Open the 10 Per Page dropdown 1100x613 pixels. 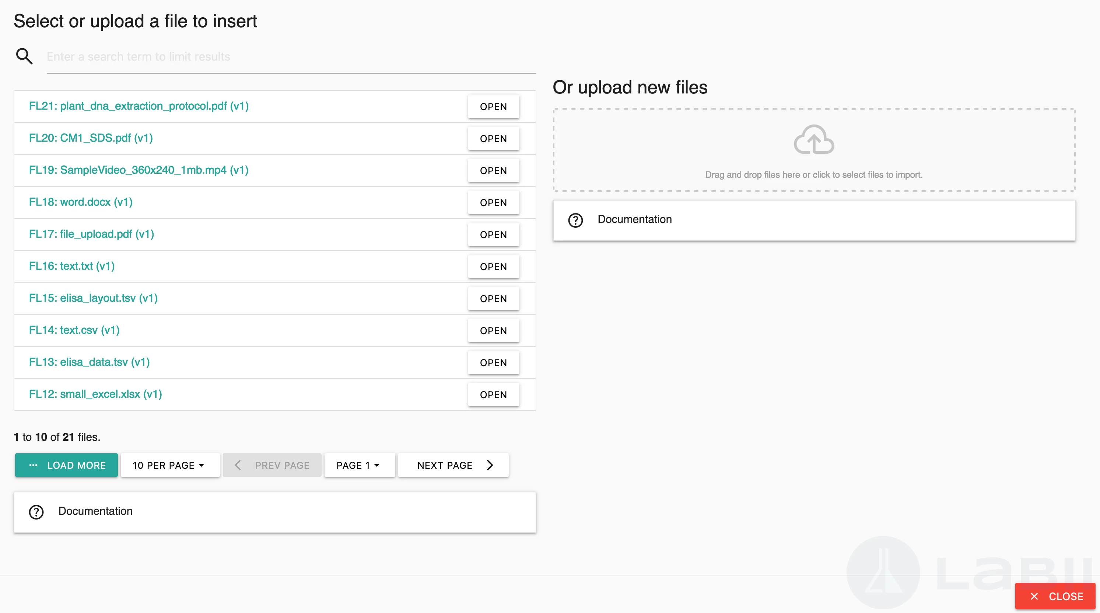tap(169, 465)
